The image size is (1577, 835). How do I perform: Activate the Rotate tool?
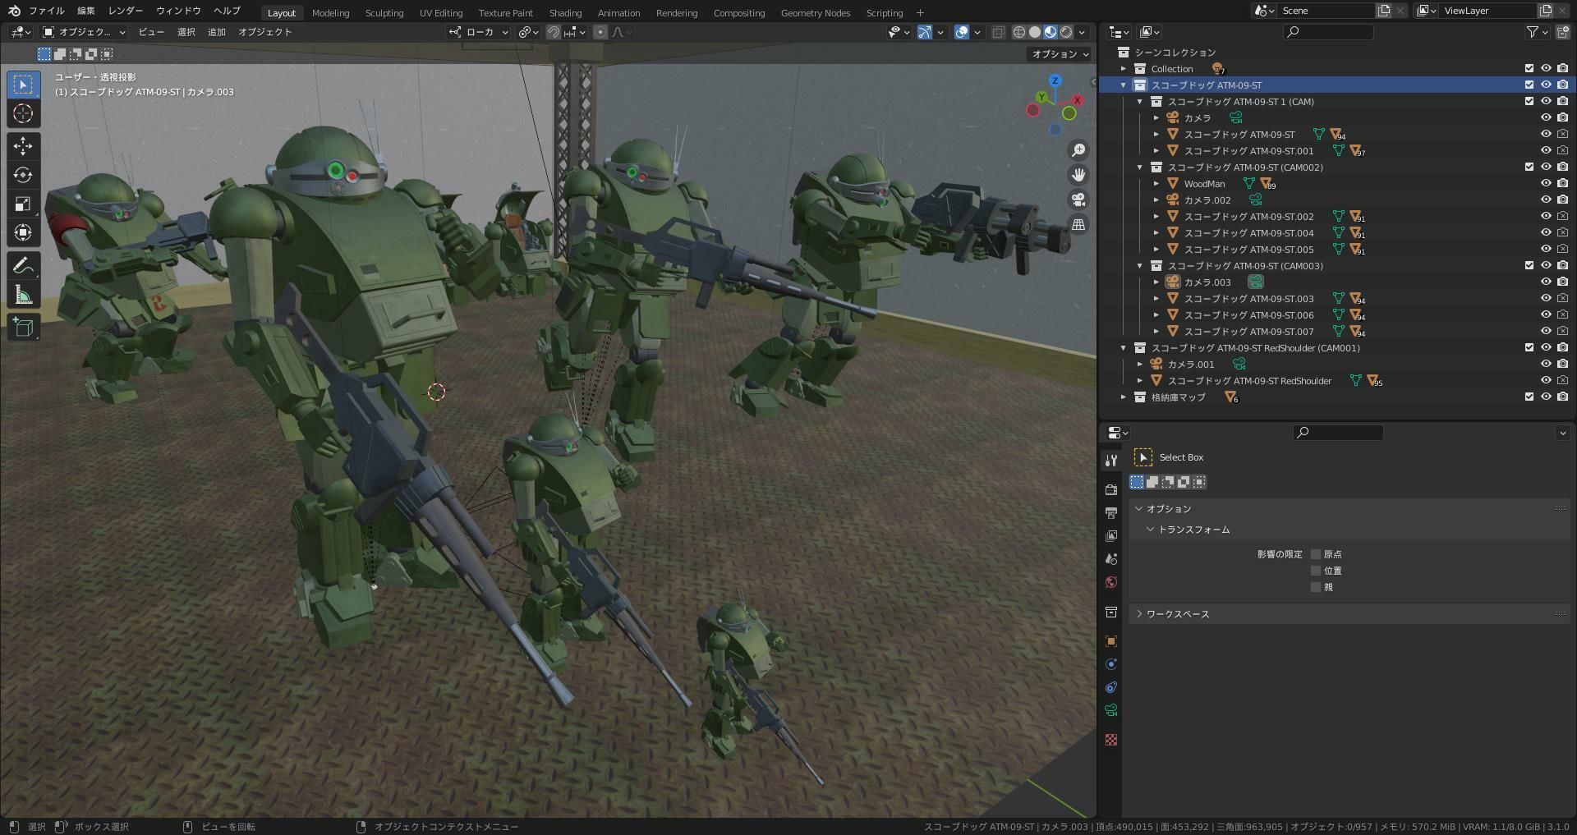[x=23, y=175]
